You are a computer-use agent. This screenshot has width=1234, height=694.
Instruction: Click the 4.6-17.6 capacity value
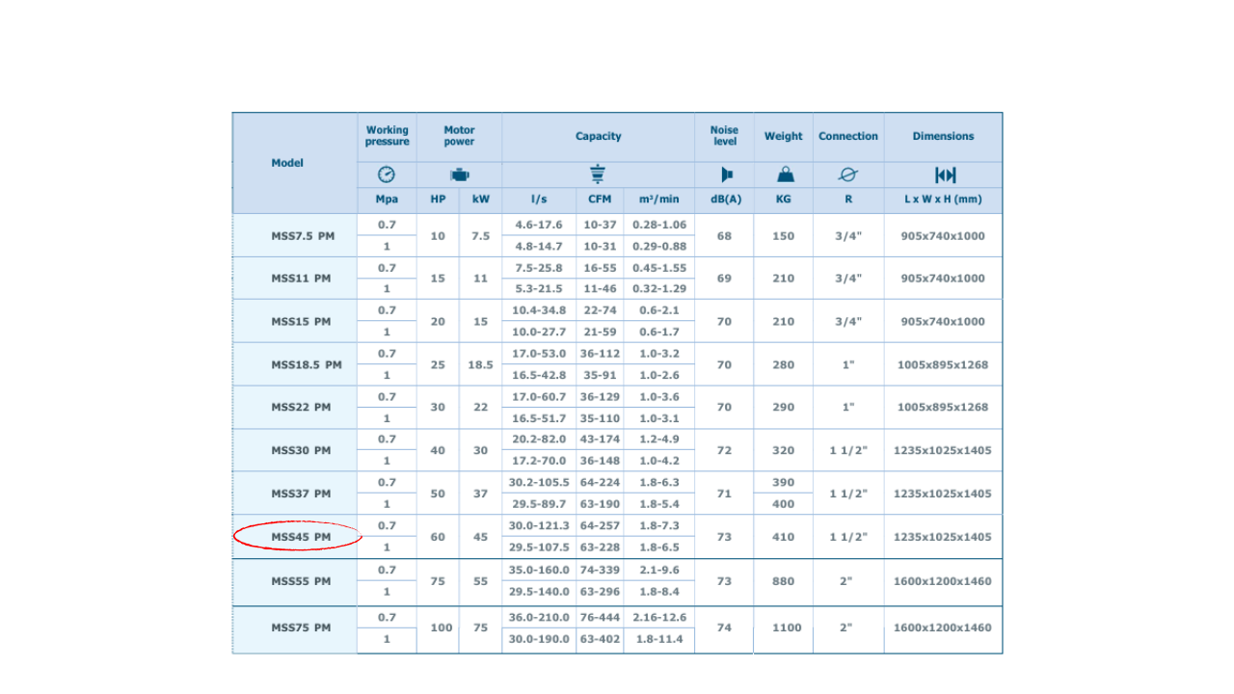coord(538,225)
